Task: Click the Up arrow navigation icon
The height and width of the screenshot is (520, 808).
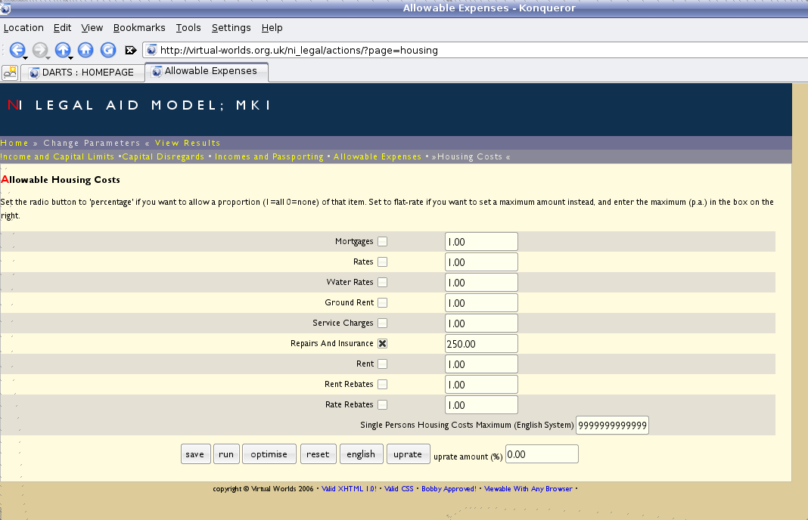Action: (61, 48)
